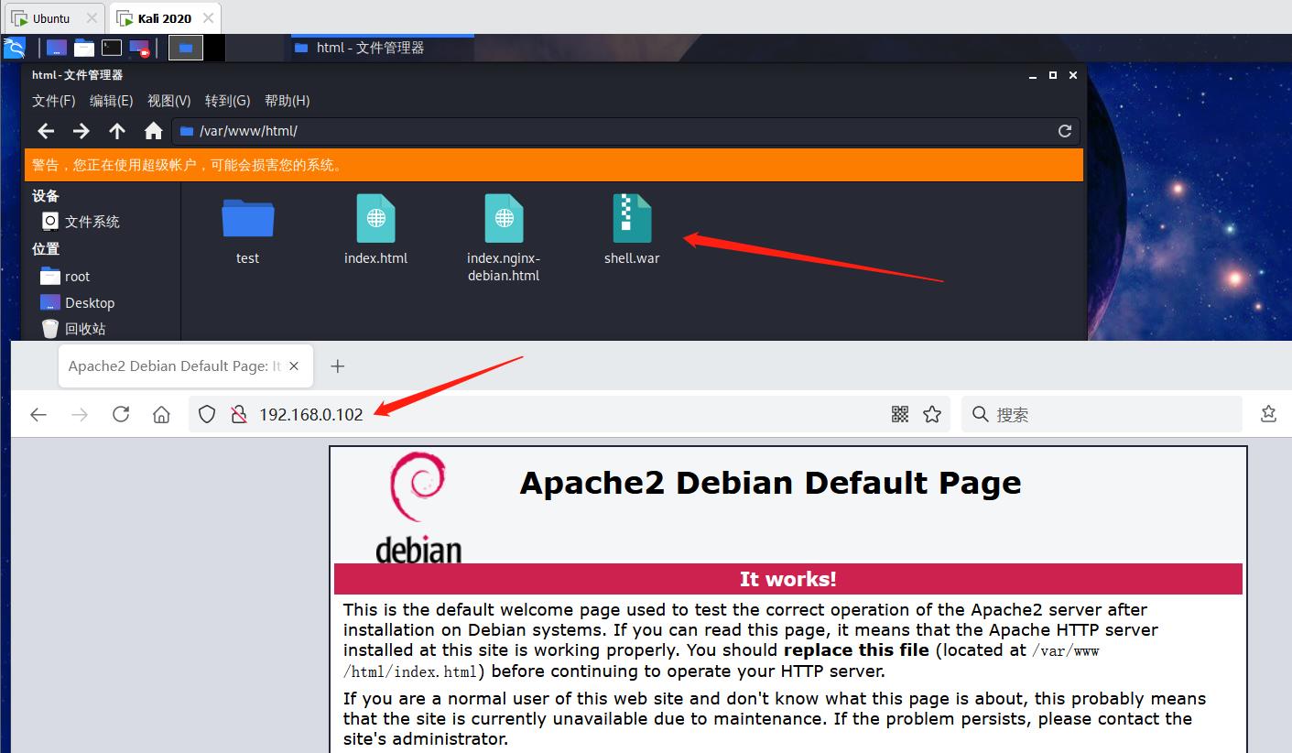1292x753 pixels.
Task: Select the active workspace switcher box
Action: click(x=186, y=48)
